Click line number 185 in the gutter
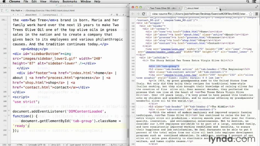260x146 pixels. pos(5,73)
